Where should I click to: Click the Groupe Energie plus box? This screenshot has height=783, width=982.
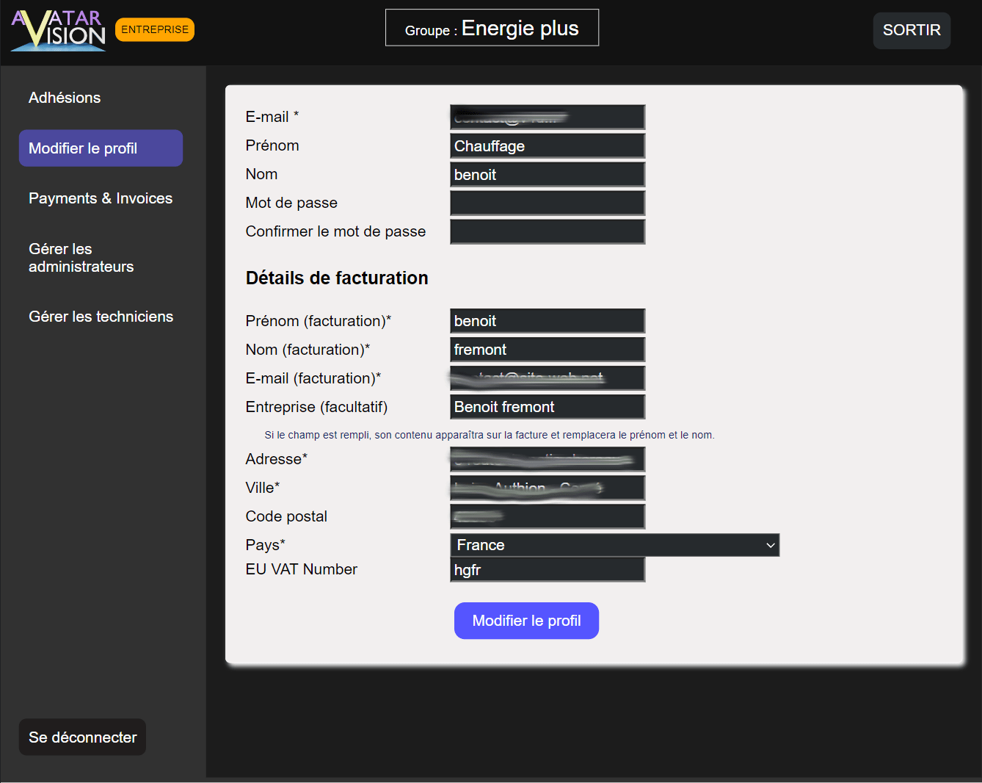tap(492, 28)
